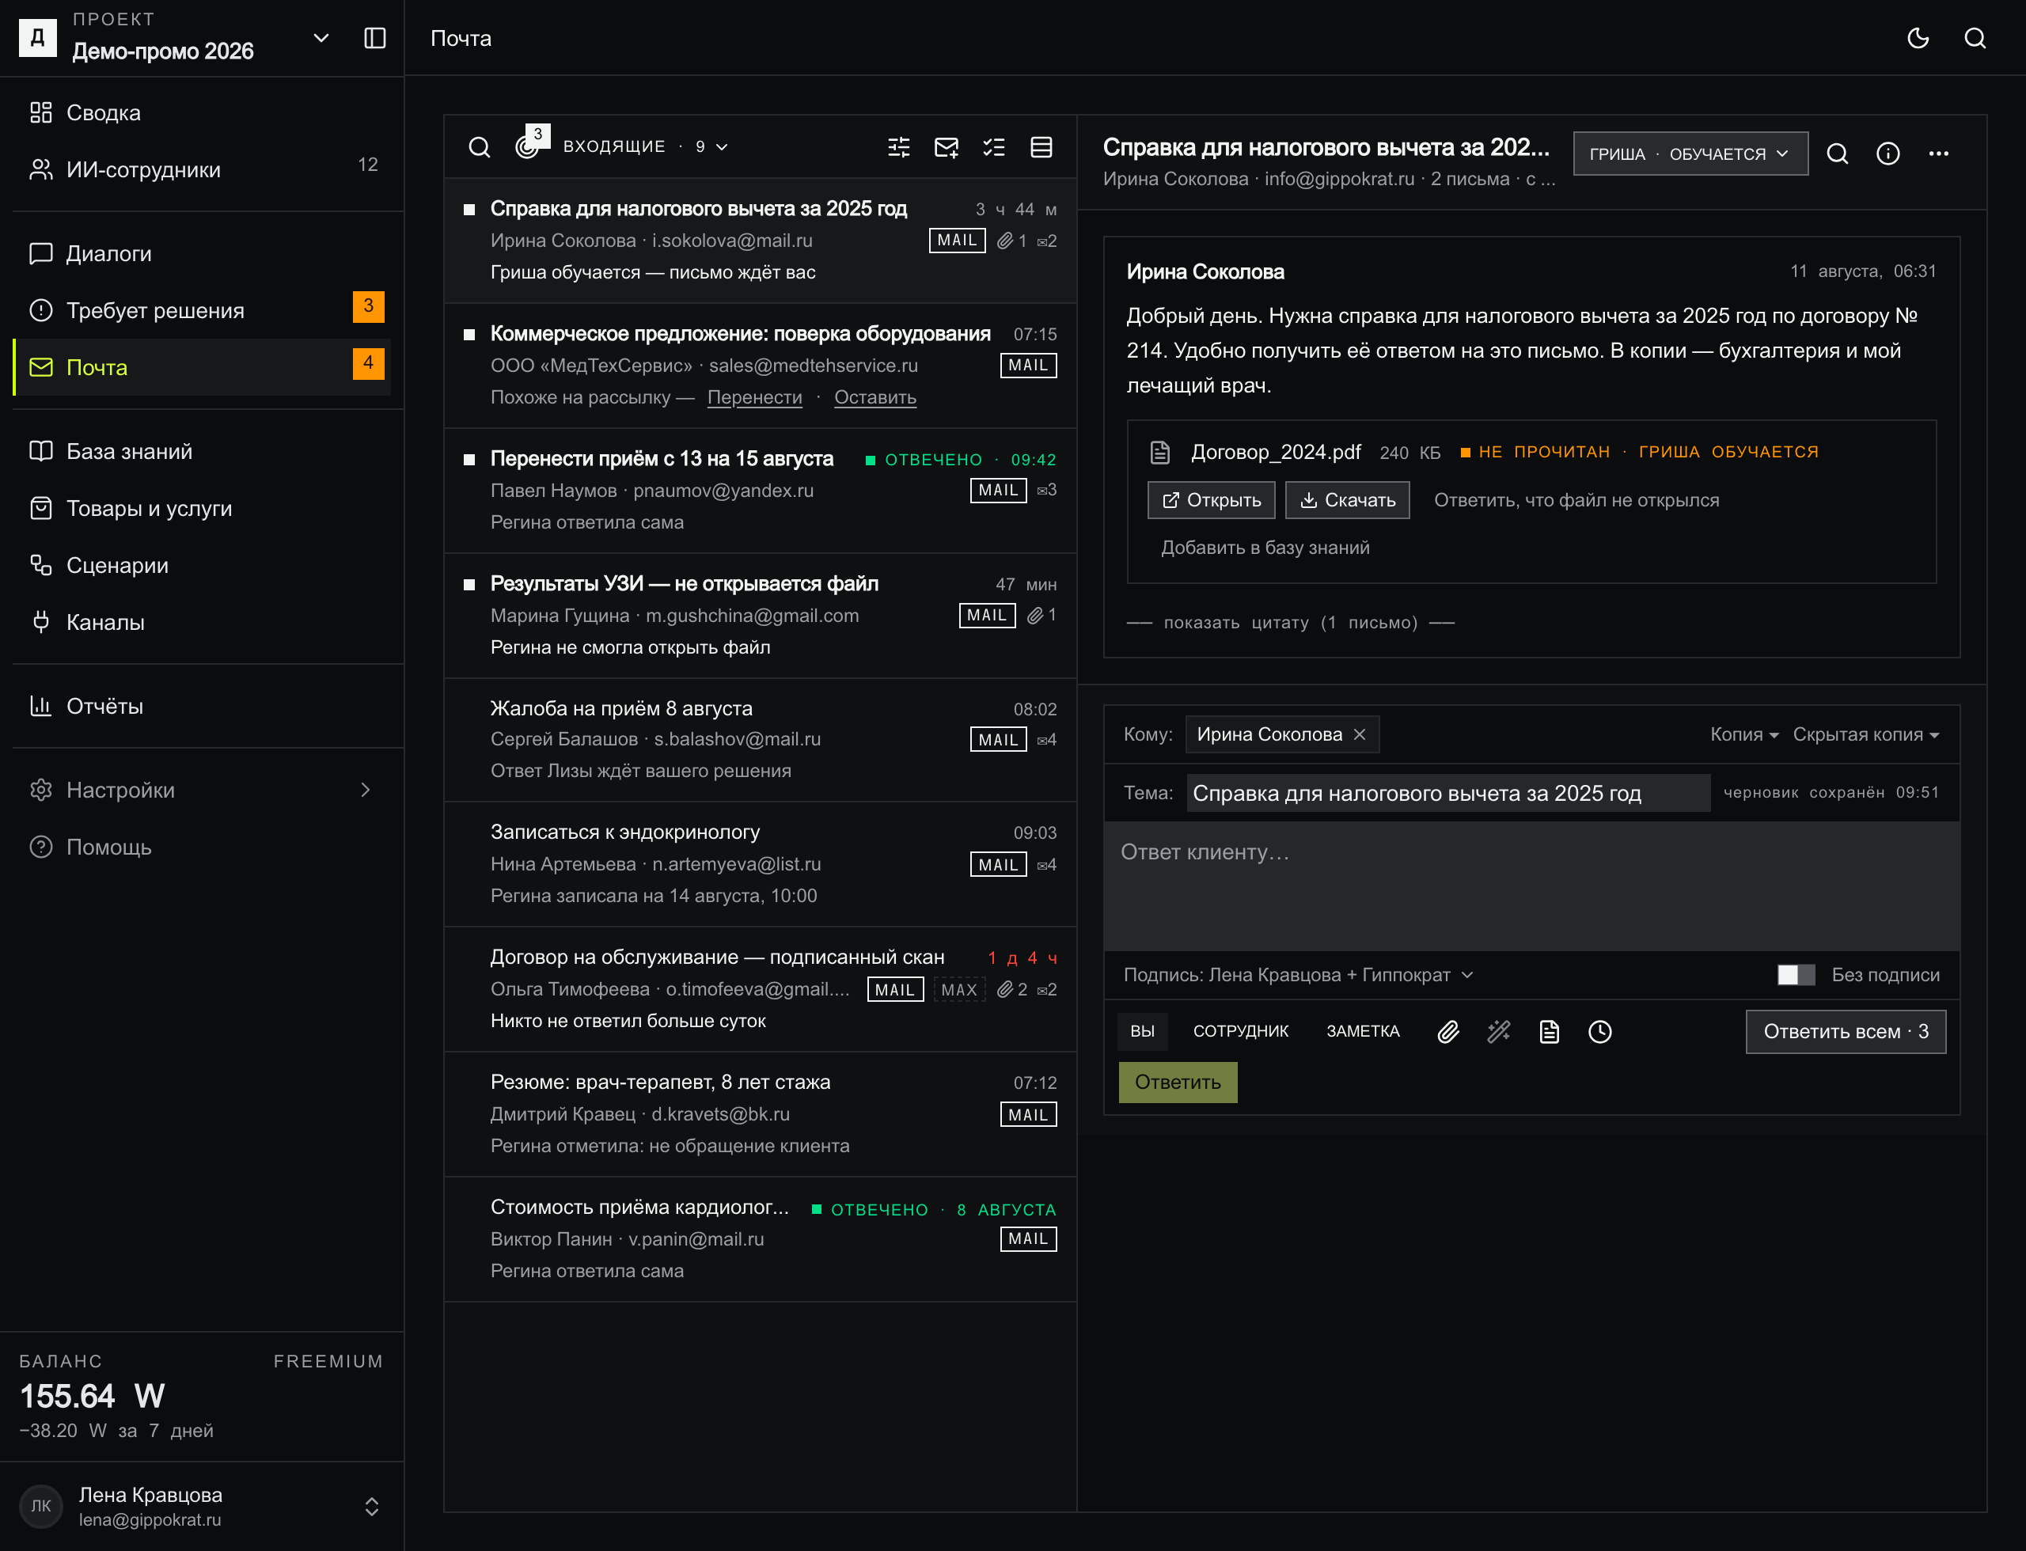The image size is (2026, 1551).
Task: Click Скачать for Договор_2024.pdf
Action: (x=1347, y=500)
